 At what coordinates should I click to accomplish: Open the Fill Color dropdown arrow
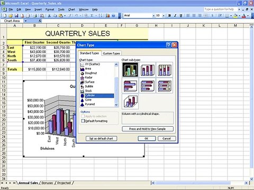(x=239, y=16)
